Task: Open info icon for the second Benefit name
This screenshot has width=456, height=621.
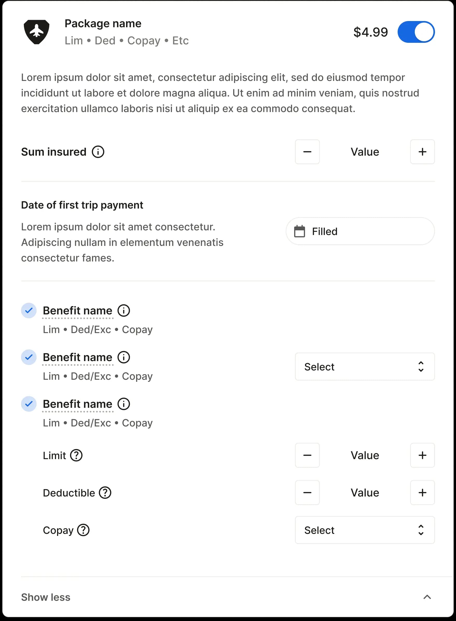Action: click(124, 357)
